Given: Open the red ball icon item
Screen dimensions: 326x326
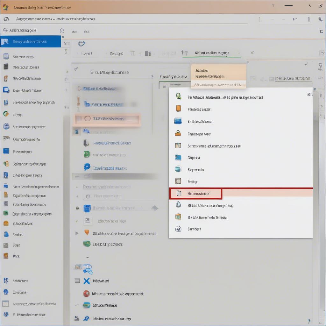Looking at the screenshot, I should click(x=86, y=294).
